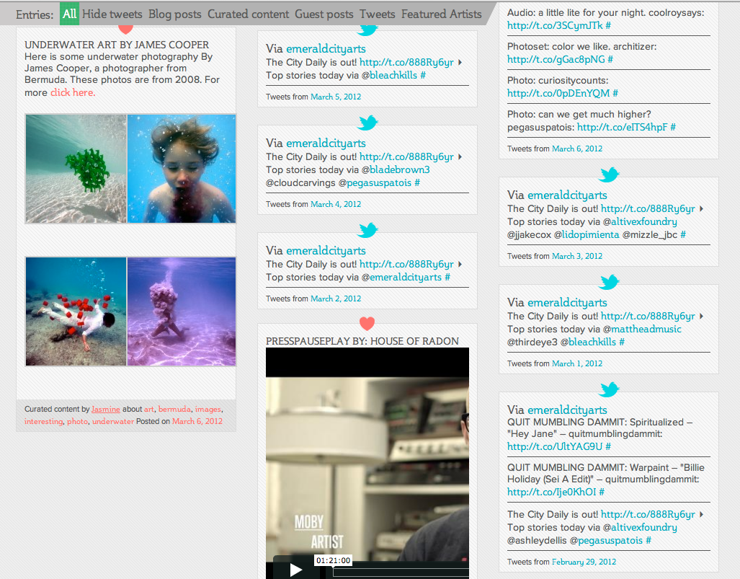The height and width of the screenshot is (579, 740).
Task: Open the 'March 1, 2012' tweets date link
Action: (x=577, y=363)
